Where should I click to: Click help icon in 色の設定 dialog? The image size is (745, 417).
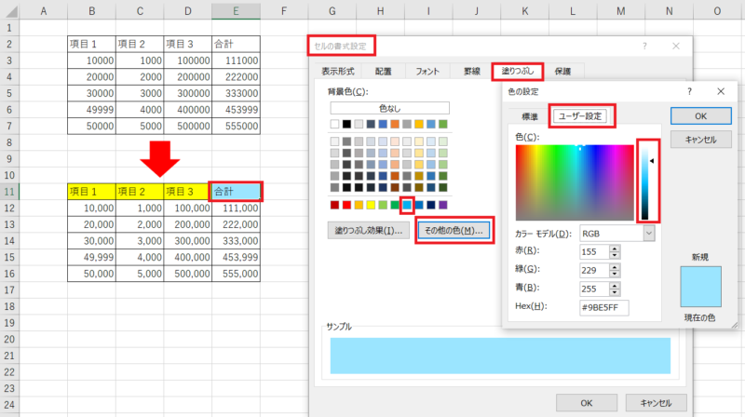tap(689, 91)
